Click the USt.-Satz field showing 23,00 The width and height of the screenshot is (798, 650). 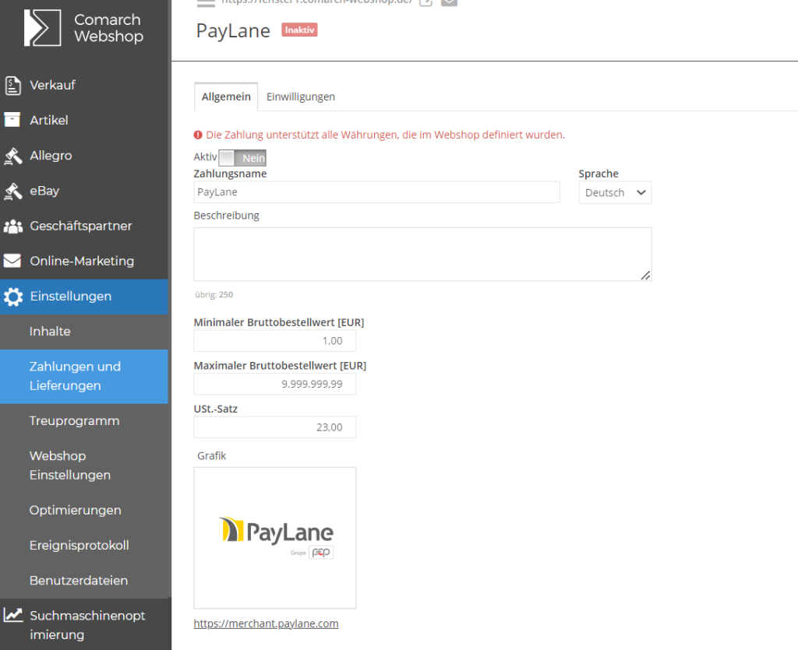click(275, 427)
